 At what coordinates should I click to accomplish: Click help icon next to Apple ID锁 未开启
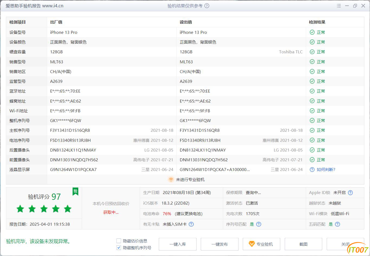click(x=350, y=193)
